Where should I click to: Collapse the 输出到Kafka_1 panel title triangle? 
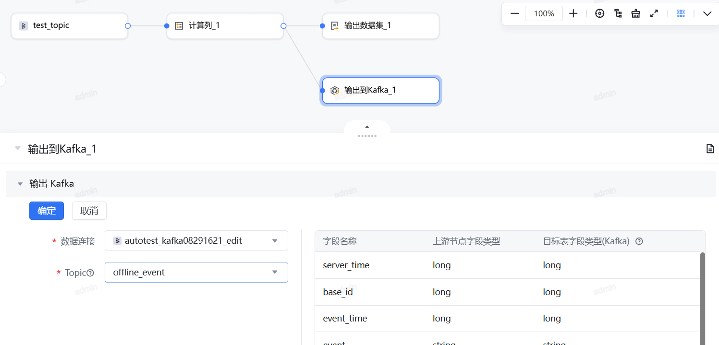(18, 149)
